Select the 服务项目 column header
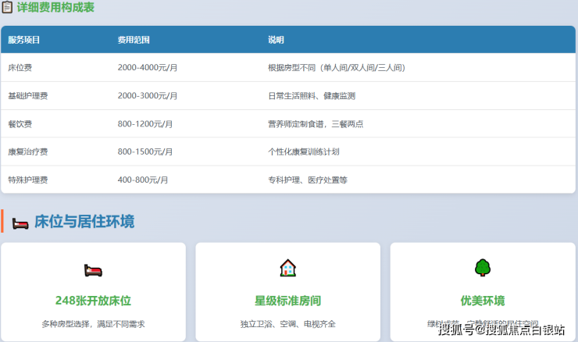This screenshot has width=578, height=342. pos(24,40)
